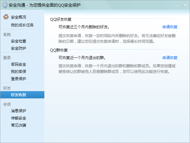The image size is (190, 143).
Task: Click the 好友 category label
Action: click(x=7, y=88)
